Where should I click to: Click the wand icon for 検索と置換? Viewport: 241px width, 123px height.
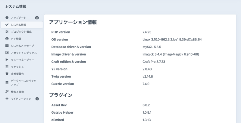click(x=7, y=92)
